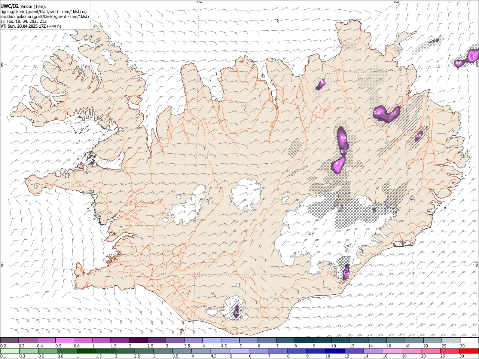Click the indigo 12 swatch in the green-red legend row
Viewport: 479px width, 359px height.
354,351
